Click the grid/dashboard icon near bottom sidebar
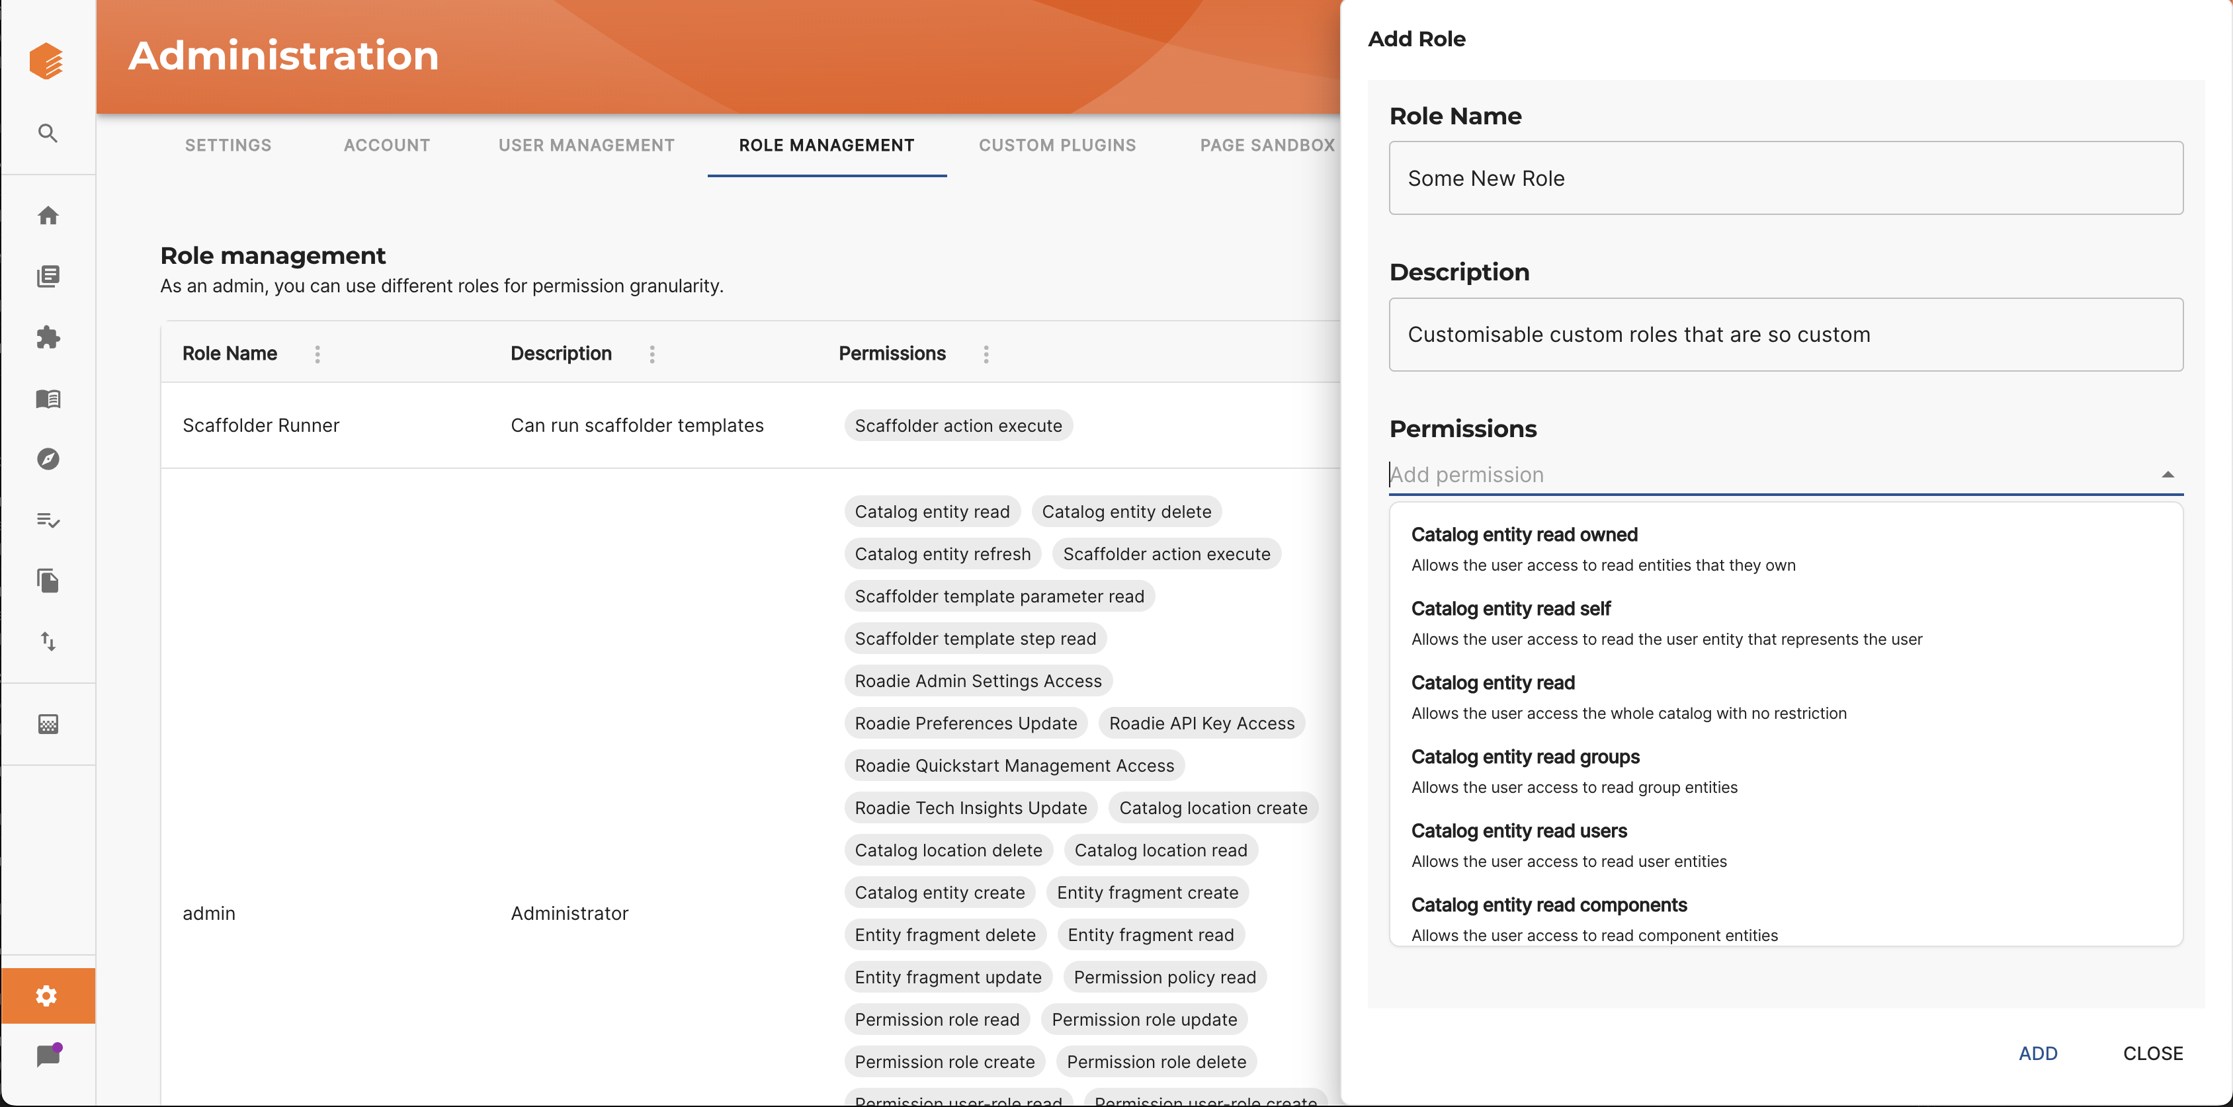 (x=48, y=723)
